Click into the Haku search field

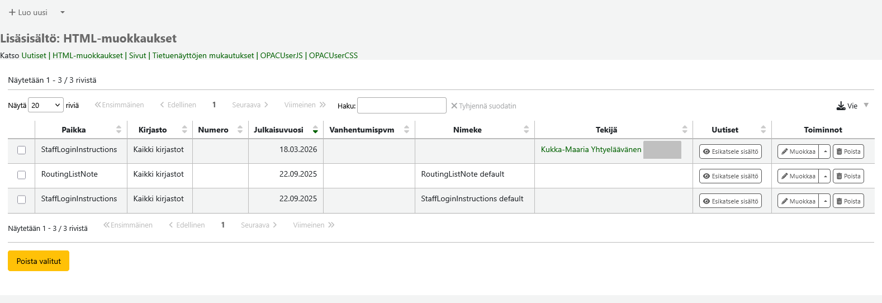(x=401, y=106)
